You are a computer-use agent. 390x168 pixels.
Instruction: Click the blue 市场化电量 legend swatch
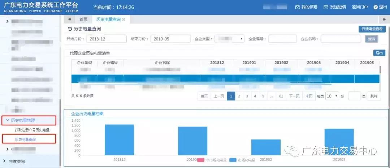pos(233,160)
